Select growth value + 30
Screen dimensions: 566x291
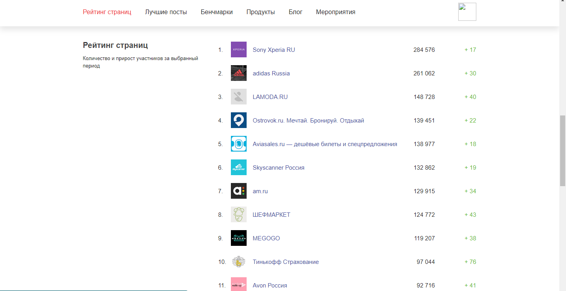[470, 73]
